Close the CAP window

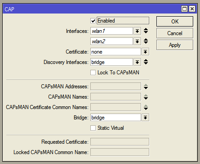(192, 9)
